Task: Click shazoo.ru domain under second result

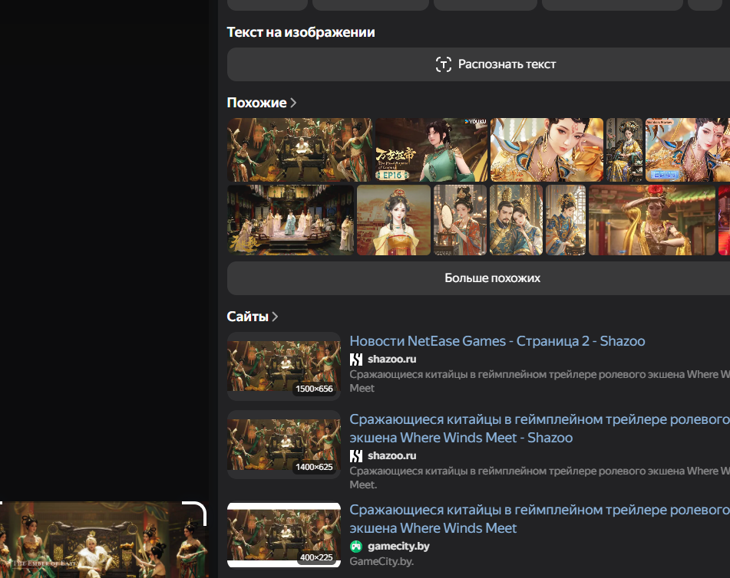Action: coord(392,455)
